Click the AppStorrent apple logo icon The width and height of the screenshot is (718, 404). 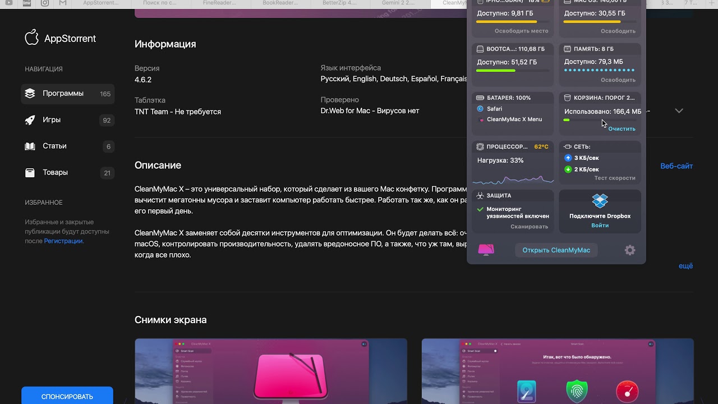pyautogui.click(x=31, y=38)
